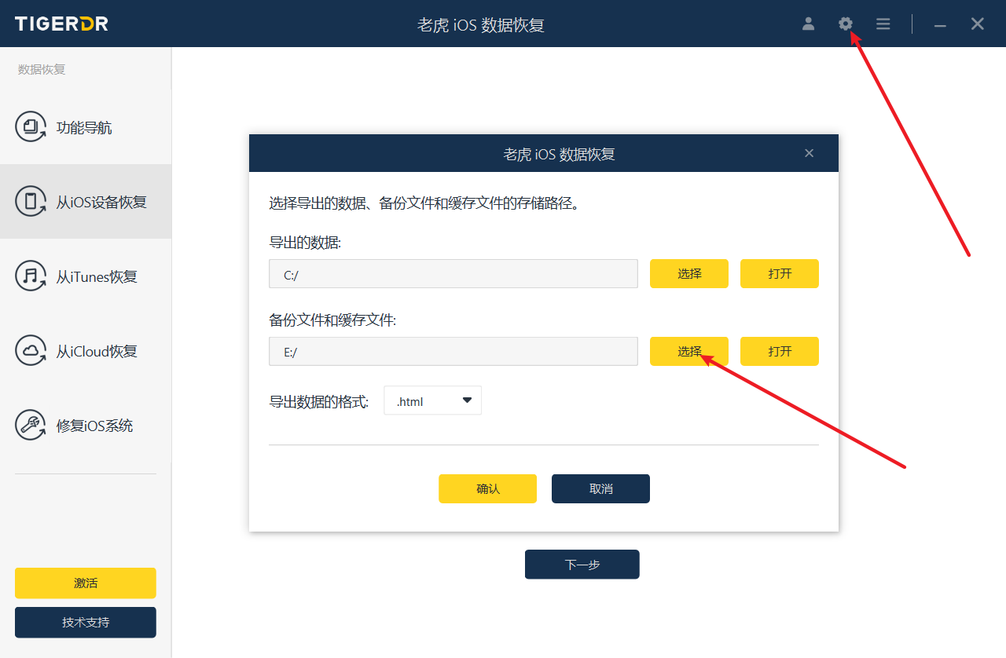Open the hamburger menu icon
Screen dimensions: 1006x658
(x=883, y=24)
